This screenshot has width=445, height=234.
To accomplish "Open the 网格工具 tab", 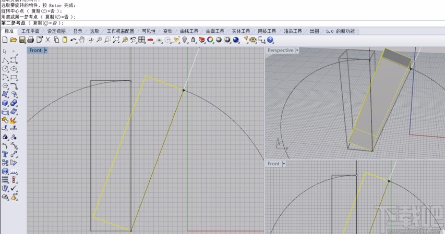I will pos(267,31).
